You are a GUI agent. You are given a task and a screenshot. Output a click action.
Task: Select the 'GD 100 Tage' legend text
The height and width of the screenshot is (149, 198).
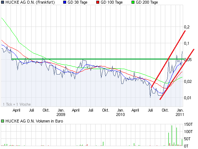pyautogui.click(x=112, y=2)
